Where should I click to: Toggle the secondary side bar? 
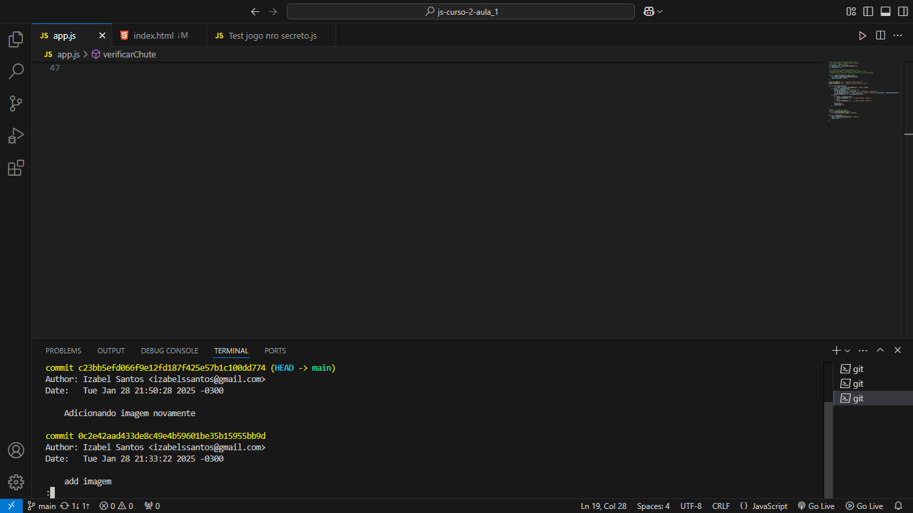[902, 11]
